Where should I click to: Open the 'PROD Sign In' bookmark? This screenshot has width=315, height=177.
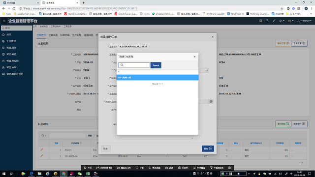(x=235, y=14)
